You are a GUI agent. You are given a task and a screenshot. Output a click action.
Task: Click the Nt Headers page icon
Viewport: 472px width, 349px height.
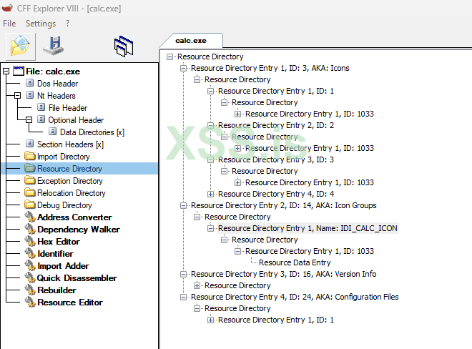pos(29,95)
